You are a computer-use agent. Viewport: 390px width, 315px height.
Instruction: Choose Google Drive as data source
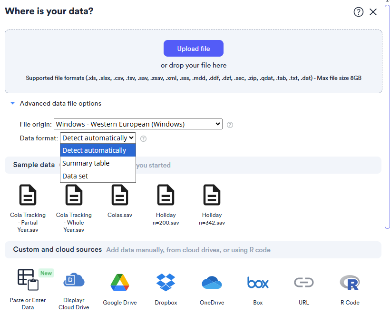pos(120,283)
